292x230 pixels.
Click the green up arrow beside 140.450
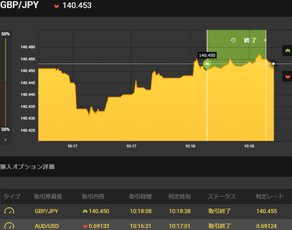tap(85, 211)
